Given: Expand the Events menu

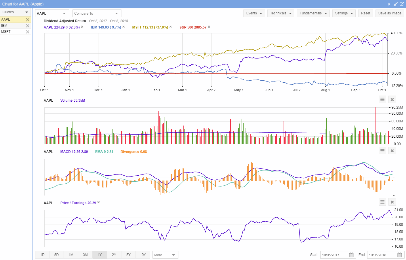Looking at the screenshot, I should 254,13.
